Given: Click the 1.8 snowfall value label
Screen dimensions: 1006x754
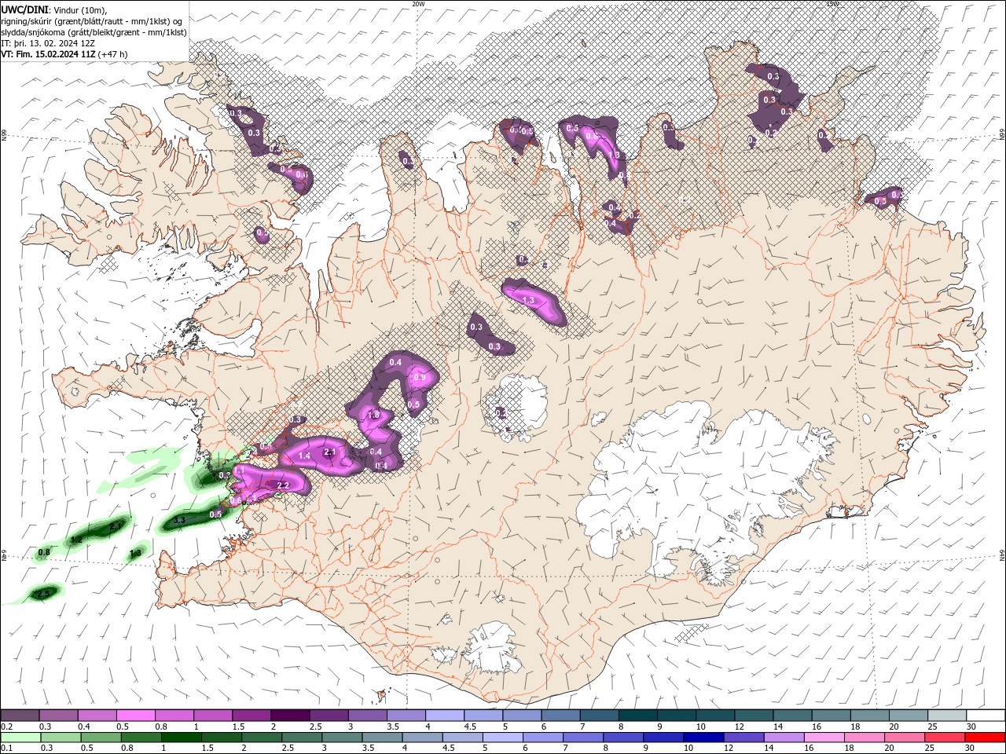Looking at the screenshot, I should click(374, 415).
